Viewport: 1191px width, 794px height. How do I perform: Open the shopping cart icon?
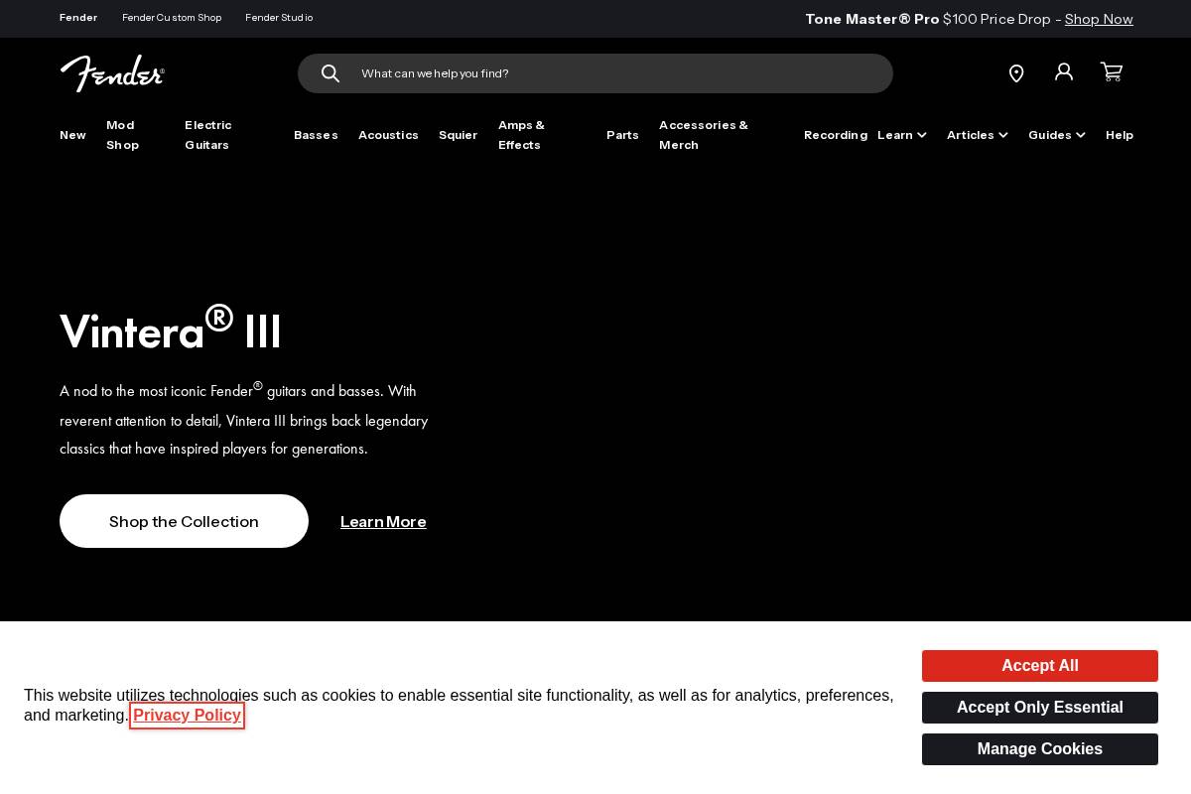[1112, 71]
